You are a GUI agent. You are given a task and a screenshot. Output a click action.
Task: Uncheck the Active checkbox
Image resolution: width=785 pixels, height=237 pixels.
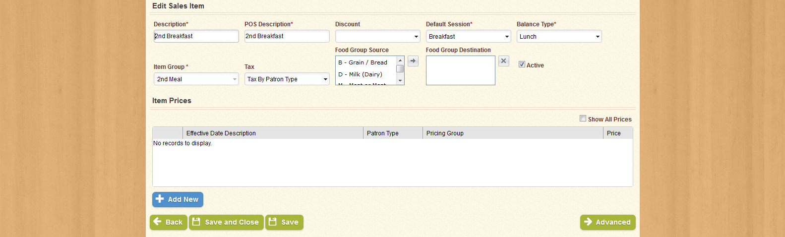click(522, 64)
